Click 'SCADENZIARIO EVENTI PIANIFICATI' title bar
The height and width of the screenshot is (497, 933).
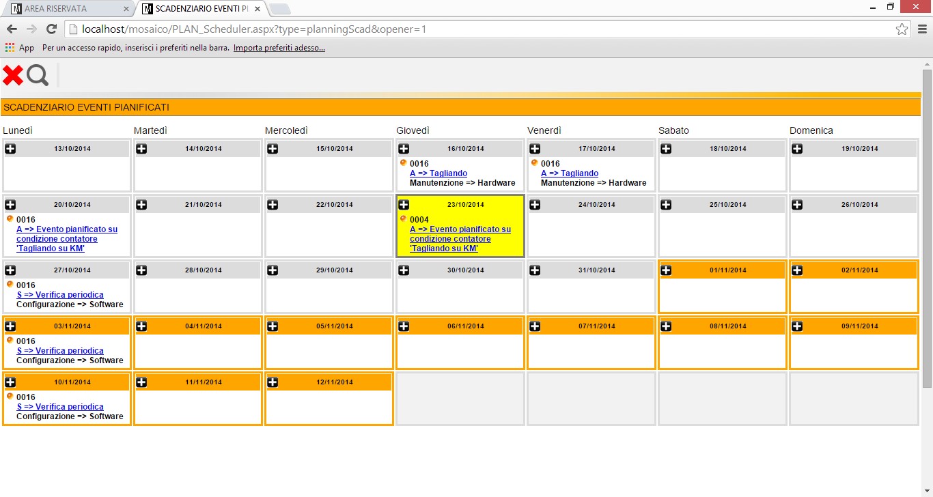[x=460, y=107]
